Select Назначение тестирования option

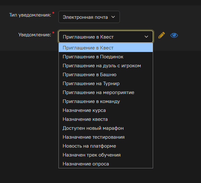click(105, 137)
